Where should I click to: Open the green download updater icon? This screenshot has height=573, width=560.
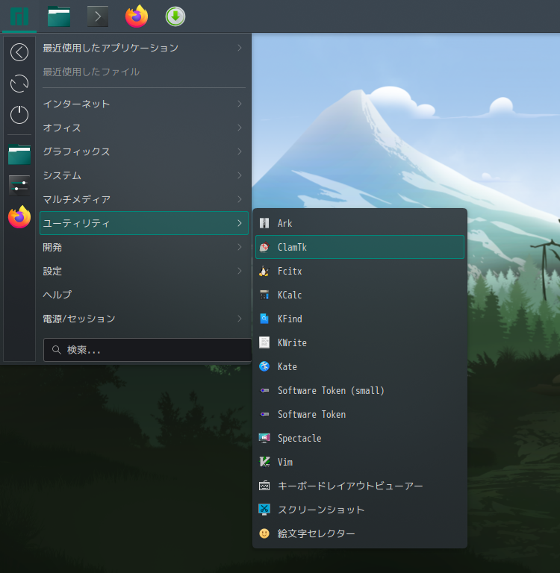[175, 16]
